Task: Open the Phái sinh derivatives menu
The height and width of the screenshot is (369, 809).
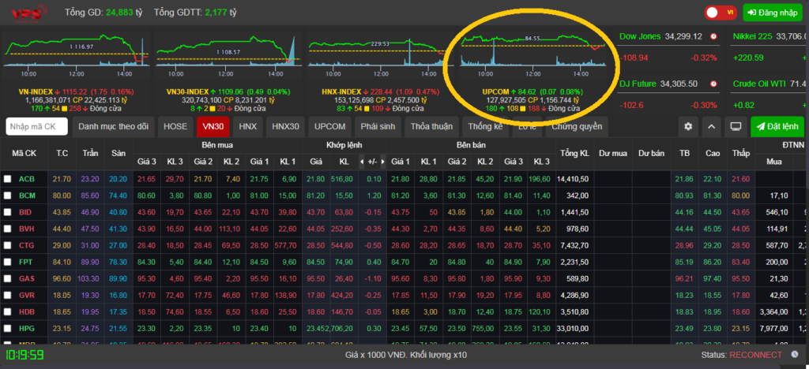Action: pos(377,127)
